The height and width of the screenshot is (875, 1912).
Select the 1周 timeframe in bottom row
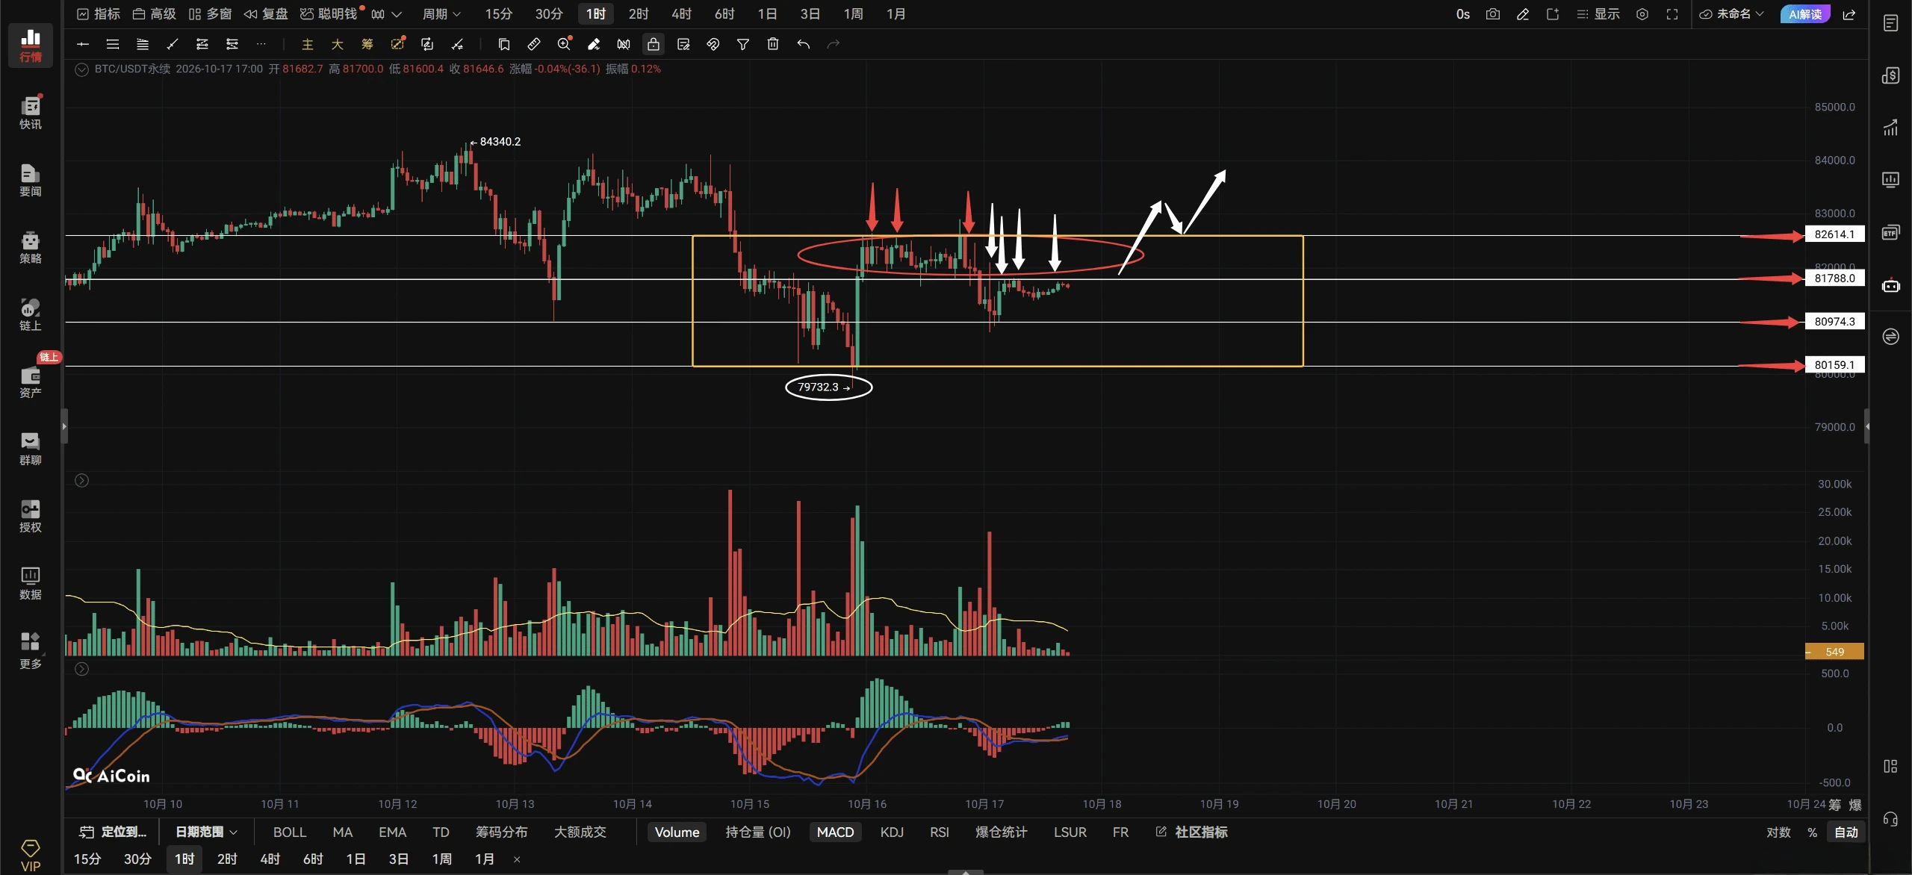(x=441, y=859)
